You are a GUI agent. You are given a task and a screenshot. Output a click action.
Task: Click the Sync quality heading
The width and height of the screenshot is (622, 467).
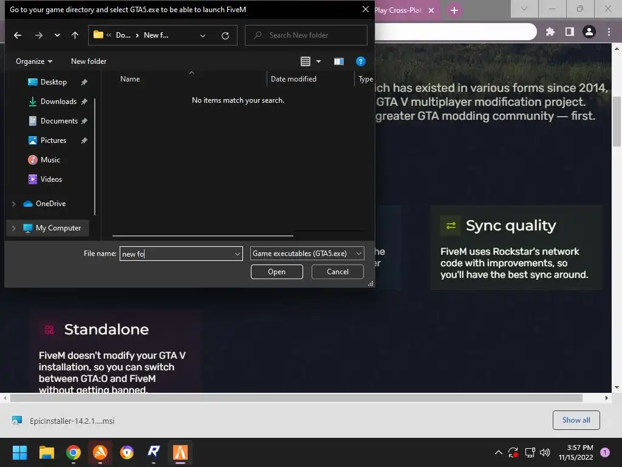coord(511,226)
